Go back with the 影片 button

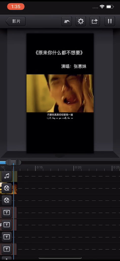[16, 21]
